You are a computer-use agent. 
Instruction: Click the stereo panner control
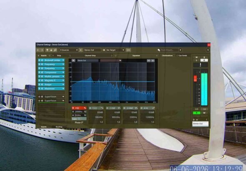(201, 65)
